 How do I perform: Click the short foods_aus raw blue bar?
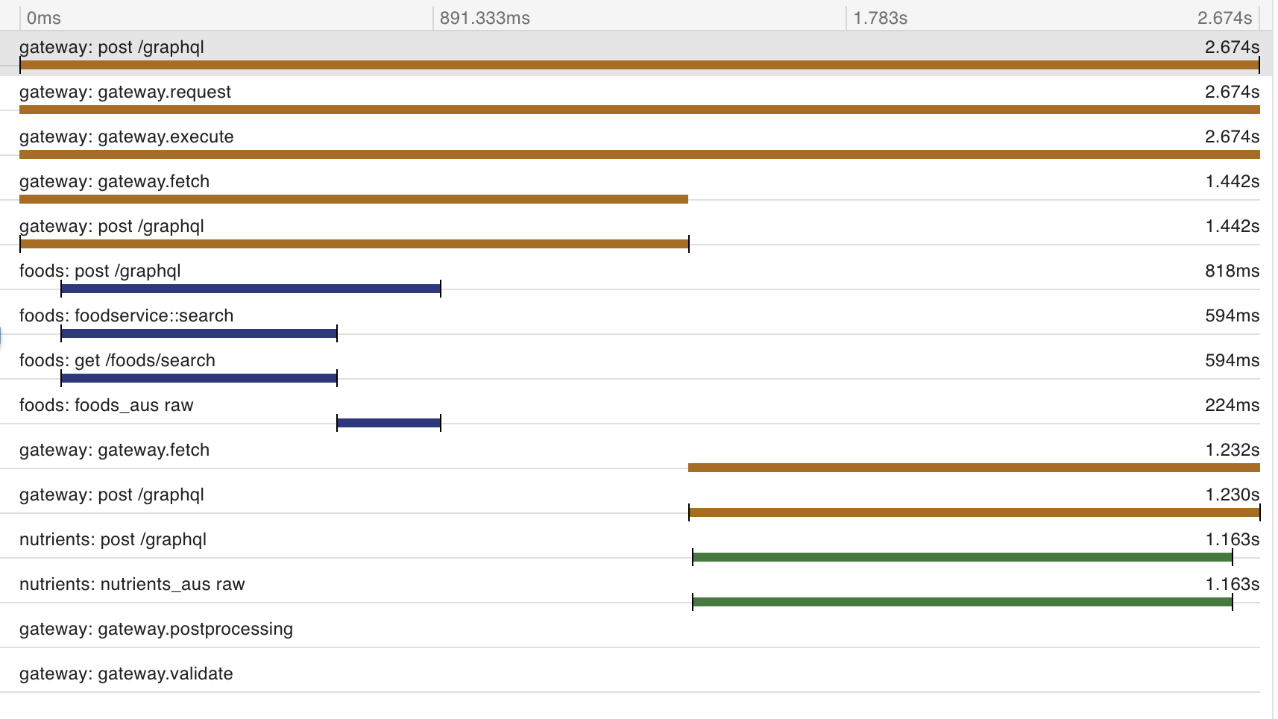(388, 423)
